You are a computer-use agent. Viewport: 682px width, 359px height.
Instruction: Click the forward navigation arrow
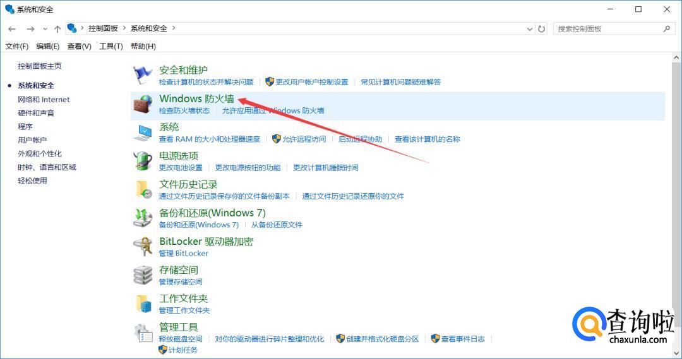coord(30,28)
